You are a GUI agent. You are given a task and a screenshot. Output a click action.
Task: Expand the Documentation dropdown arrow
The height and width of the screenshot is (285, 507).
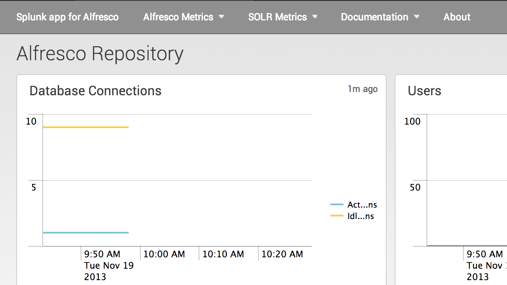point(416,17)
